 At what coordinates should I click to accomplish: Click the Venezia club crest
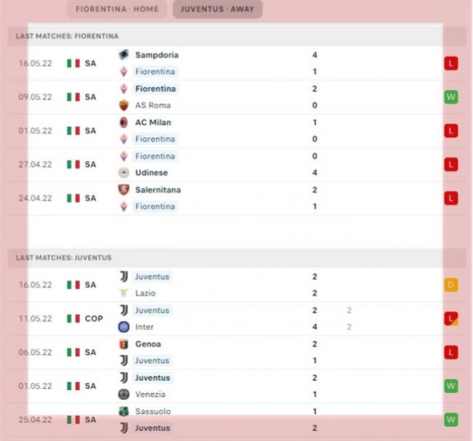click(124, 395)
